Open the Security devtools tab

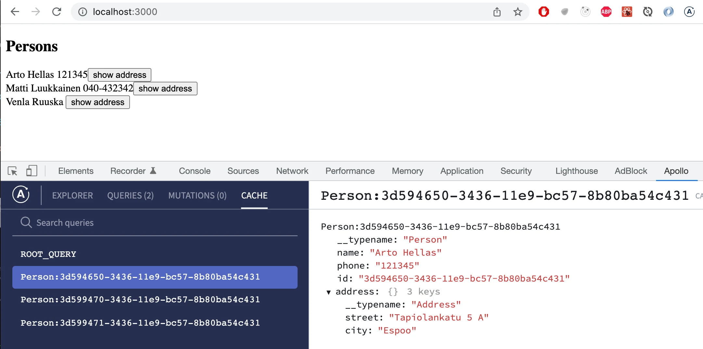coord(516,171)
